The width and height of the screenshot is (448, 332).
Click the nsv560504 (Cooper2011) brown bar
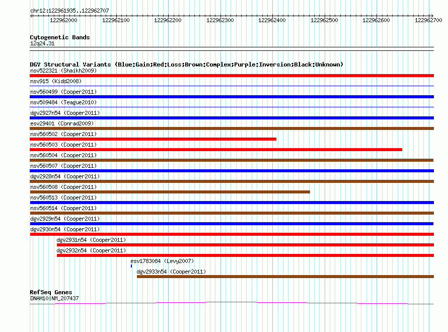coord(232,160)
